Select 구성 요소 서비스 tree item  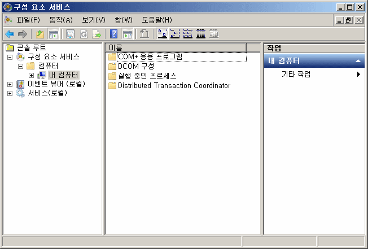(x=54, y=57)
